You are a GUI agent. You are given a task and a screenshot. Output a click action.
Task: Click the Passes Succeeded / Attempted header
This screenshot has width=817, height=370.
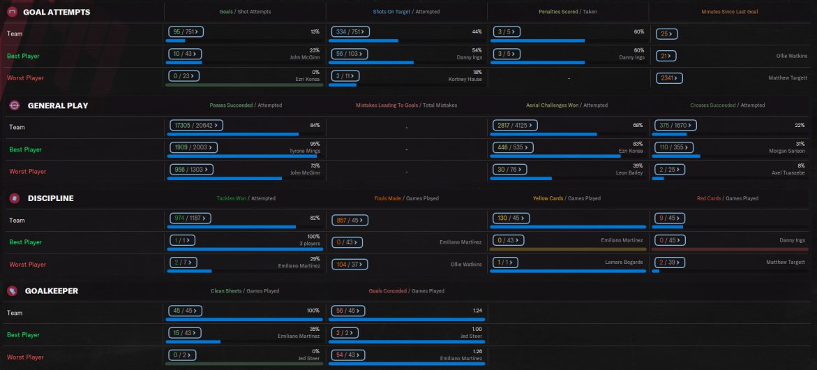[x=246, y=105]
